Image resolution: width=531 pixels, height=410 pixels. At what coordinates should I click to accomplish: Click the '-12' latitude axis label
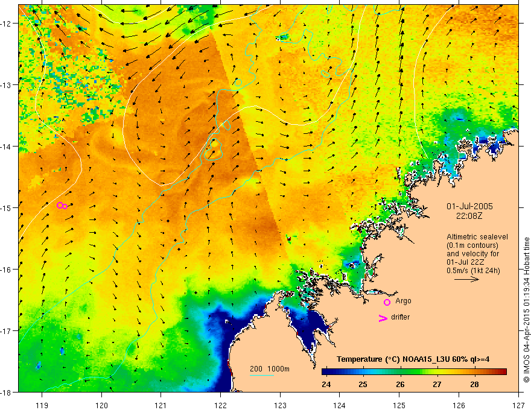pos(6,24)
